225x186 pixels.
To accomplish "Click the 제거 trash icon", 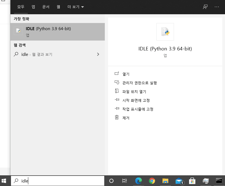I will click(117, 118).
